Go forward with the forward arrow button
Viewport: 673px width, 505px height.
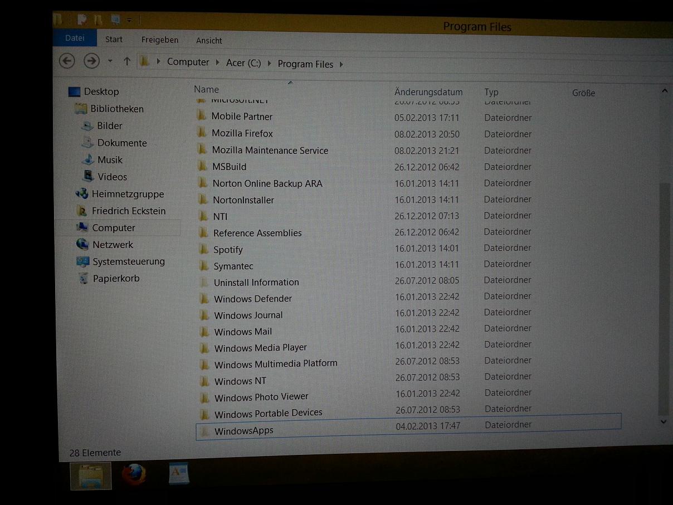coord(91,60)
